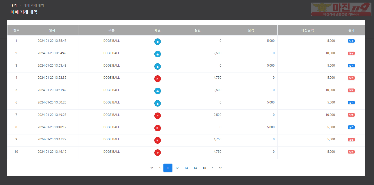This screenshot has height=185, width=374.
Task: Go to next page with > button
Action: (x=212, y=168)
